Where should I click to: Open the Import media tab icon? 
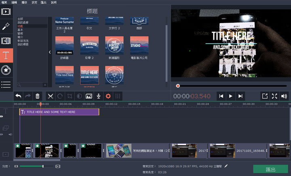point(6,12)
